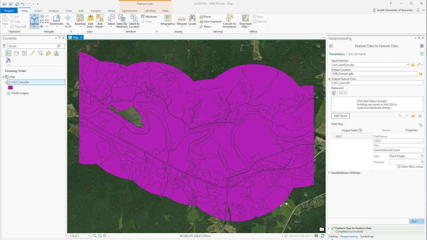Open Input Features dropdown
The height and width of the screenshot is (240, 427).
pyautogui.click(x=408, y=65)
